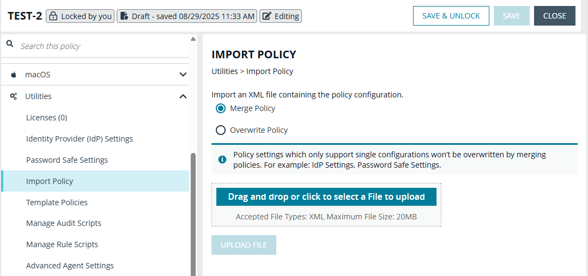
Task: Select the Merge Policy radio button
Action: pos(221,108)
